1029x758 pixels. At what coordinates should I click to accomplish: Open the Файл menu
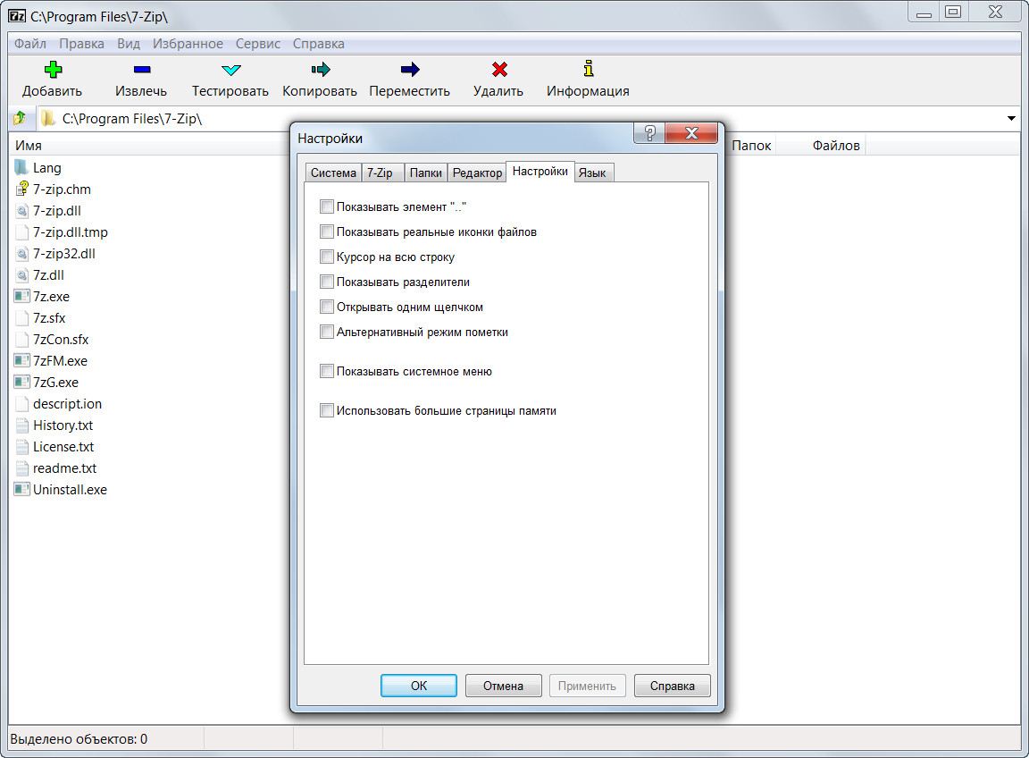(x=30, y=43)
